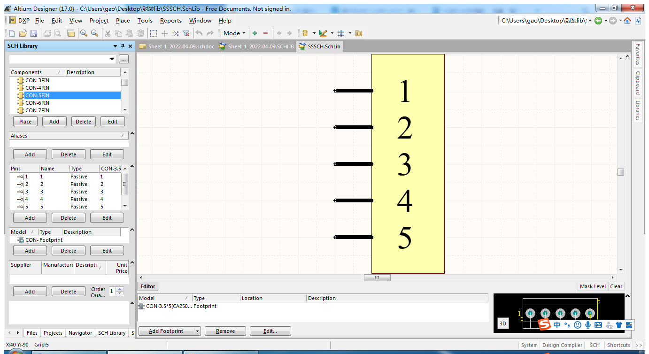Click the green Back navigation arrow
The width and height of the screenshot is (649, 354).
(x=598, y=21)
